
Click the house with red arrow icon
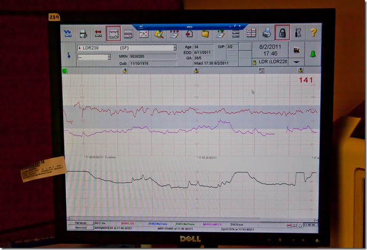[x=189, y=34]
